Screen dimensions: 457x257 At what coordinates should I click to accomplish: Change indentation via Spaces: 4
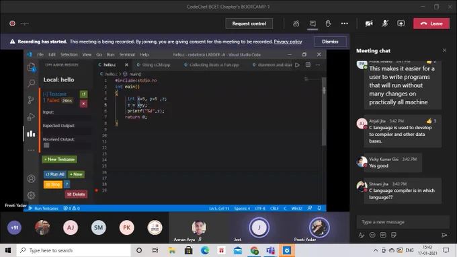(242, 209)
